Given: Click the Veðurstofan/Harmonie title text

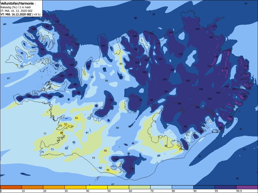Looking at the screenshot, I should coord(17,3).
